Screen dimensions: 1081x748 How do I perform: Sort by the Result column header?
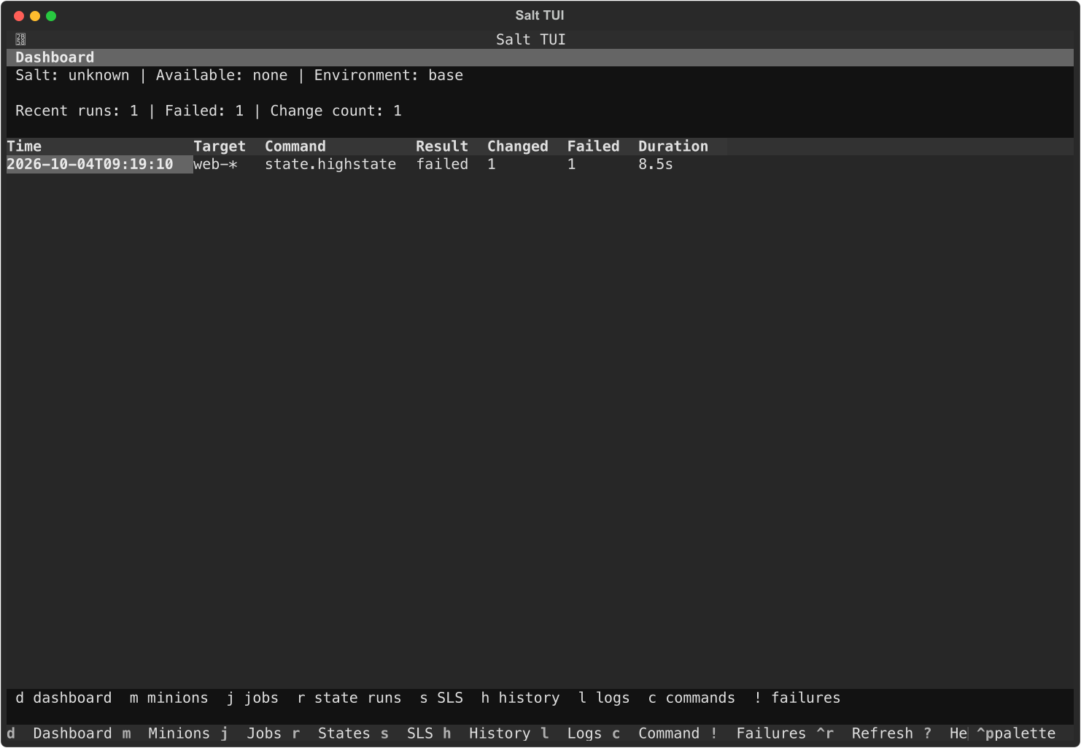(x=442, y=147)
